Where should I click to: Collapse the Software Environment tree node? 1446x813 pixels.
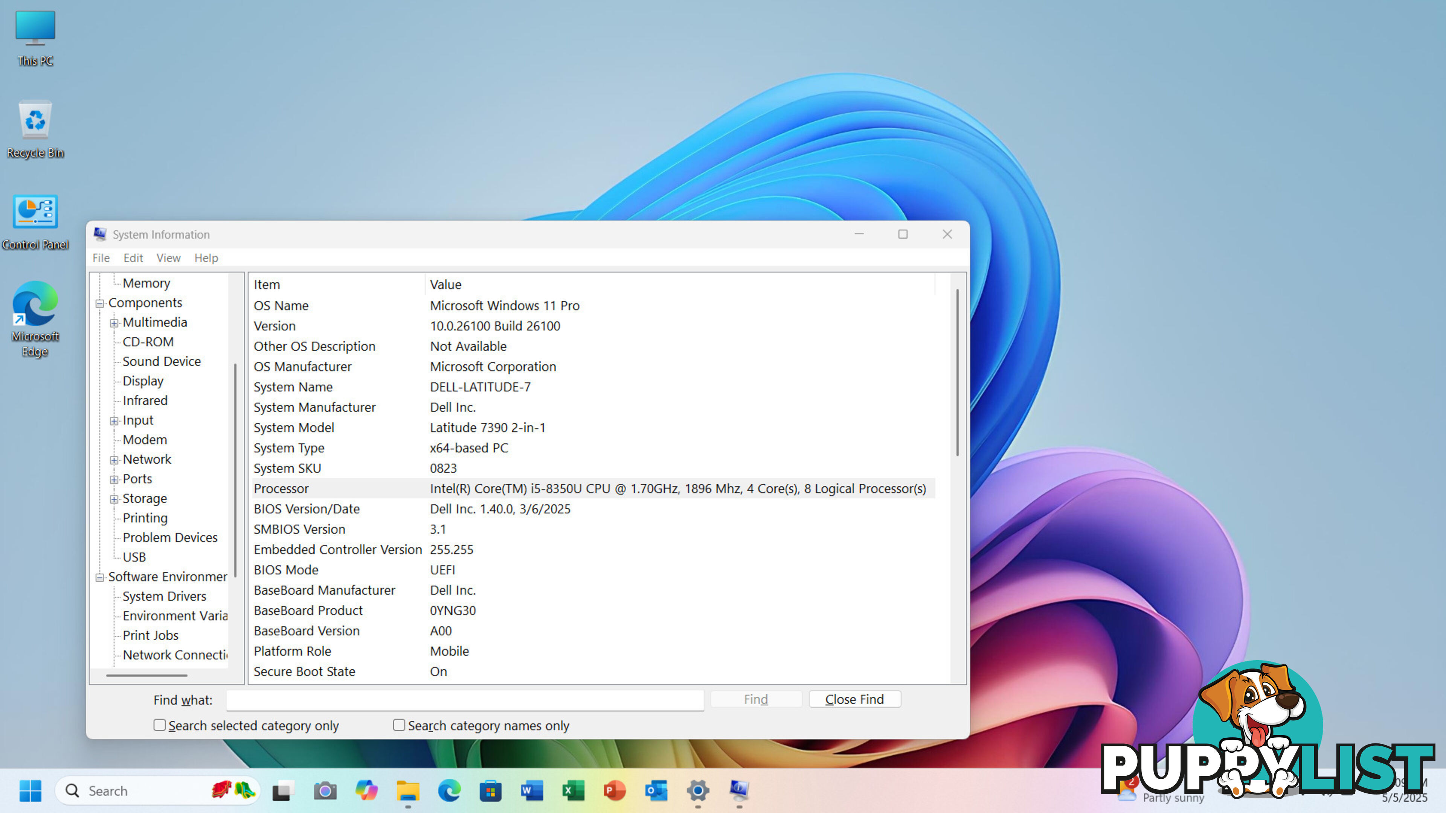pos(100,577)
